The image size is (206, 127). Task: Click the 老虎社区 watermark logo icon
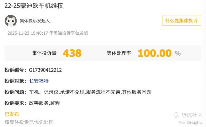tap(176, 115)
